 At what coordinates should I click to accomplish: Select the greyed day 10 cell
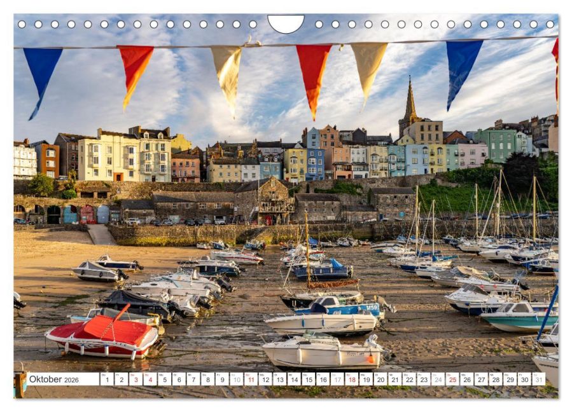[x=237, y=379]
